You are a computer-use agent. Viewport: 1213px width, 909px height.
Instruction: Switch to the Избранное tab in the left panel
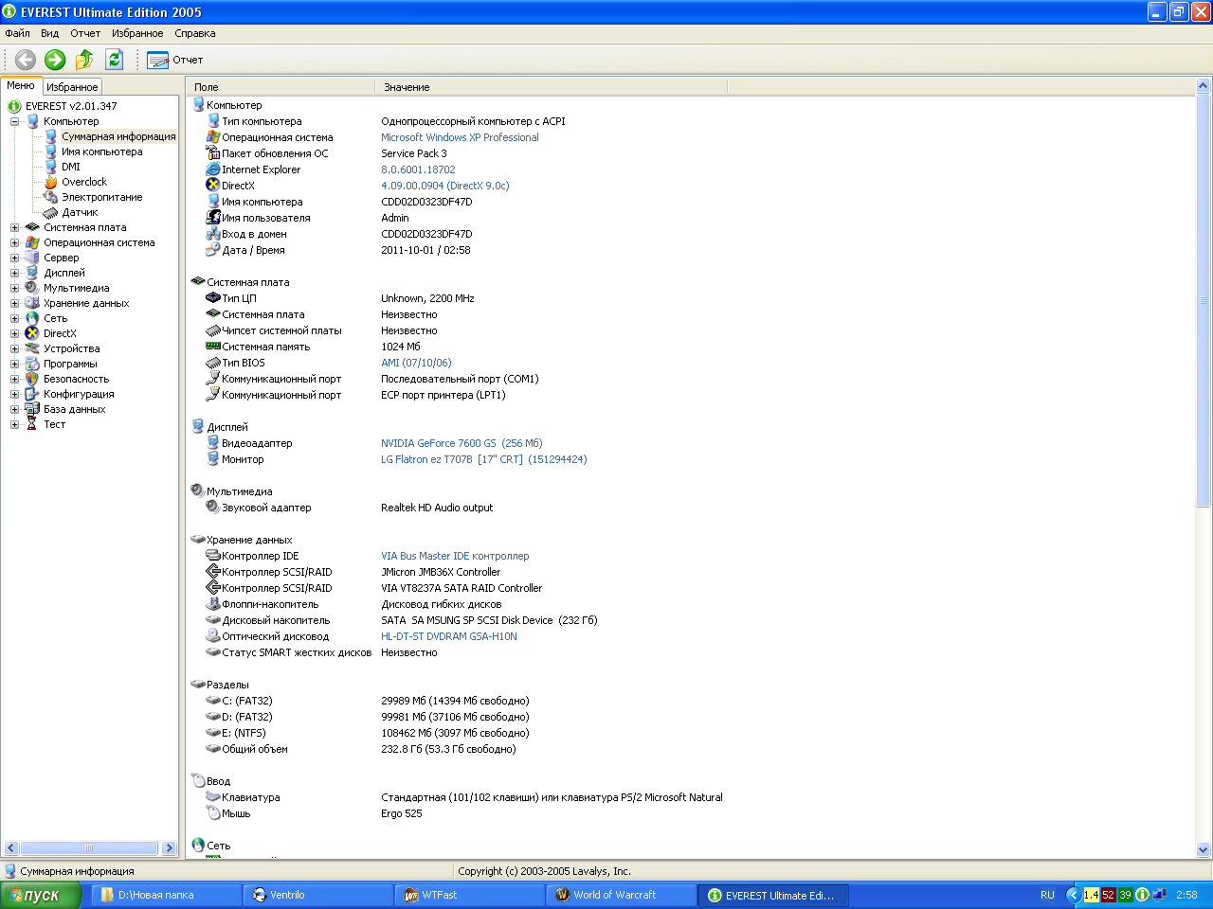(72, 86)
